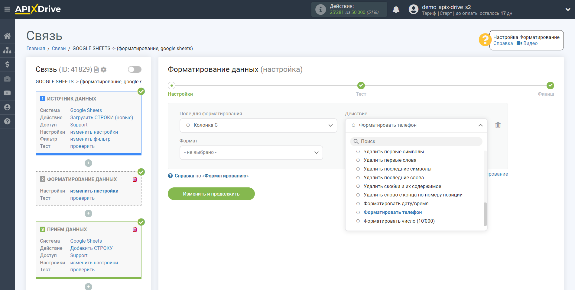The width and height of the screenshot is (575, 290).
Task: Click проверить in data receiving block
Action: [83, 270]
